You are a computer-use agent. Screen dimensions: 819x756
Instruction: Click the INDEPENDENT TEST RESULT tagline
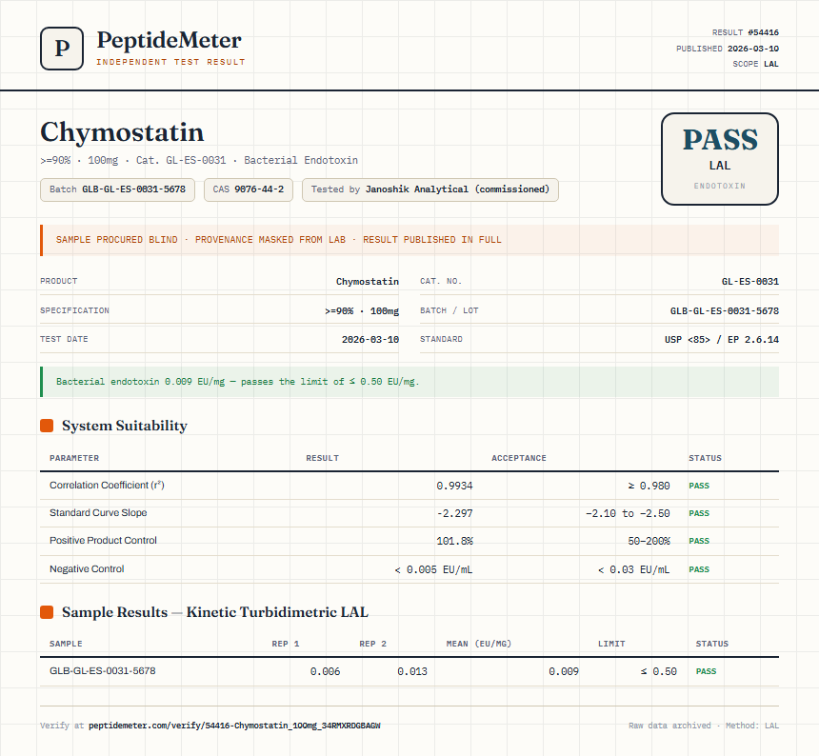170,62
